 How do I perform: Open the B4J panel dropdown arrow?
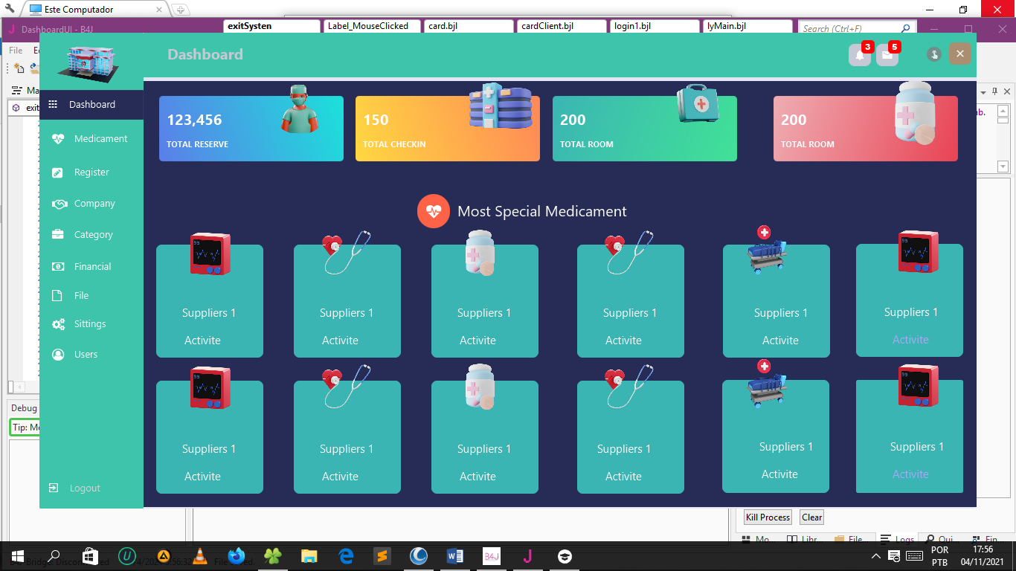983,92
